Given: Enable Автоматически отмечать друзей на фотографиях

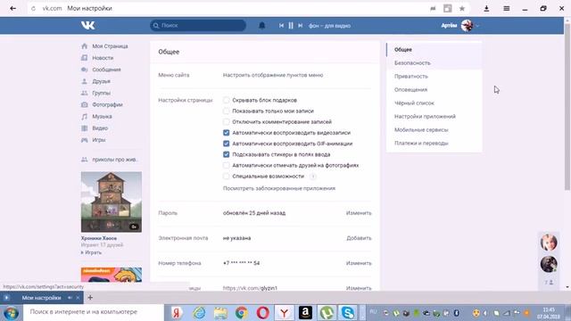Looking at the screenshot, I should click(x=226, y=165).
